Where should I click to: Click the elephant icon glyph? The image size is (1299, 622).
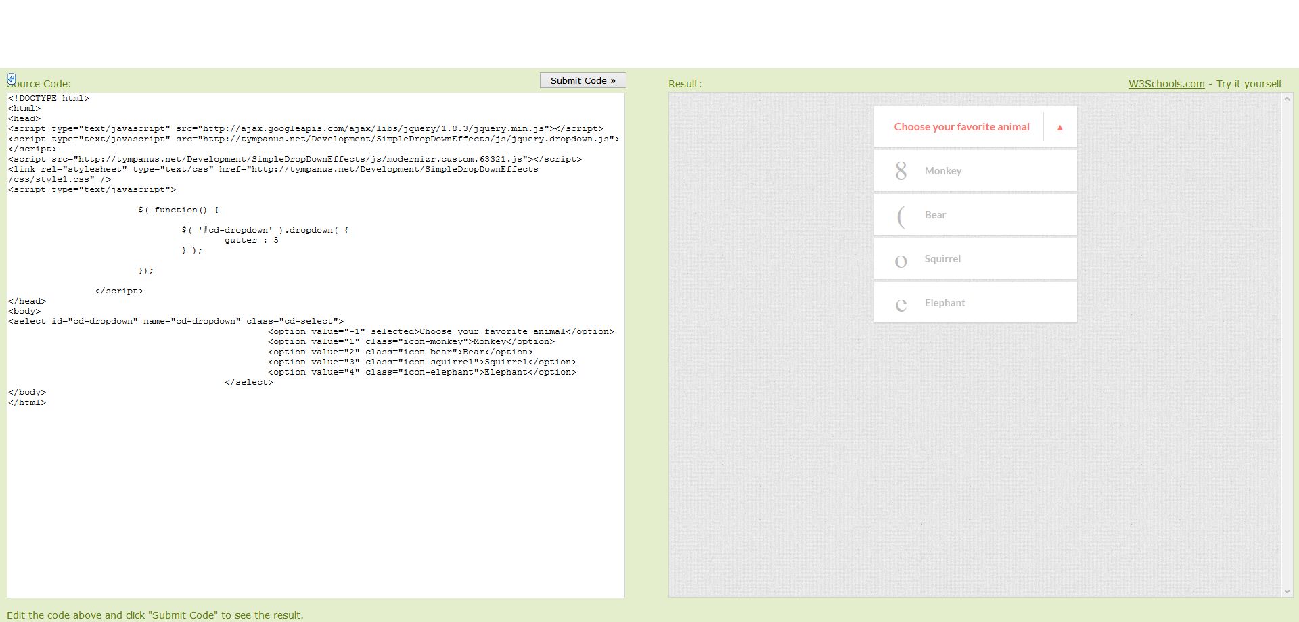pyautogui.click(x=901, y=304)
